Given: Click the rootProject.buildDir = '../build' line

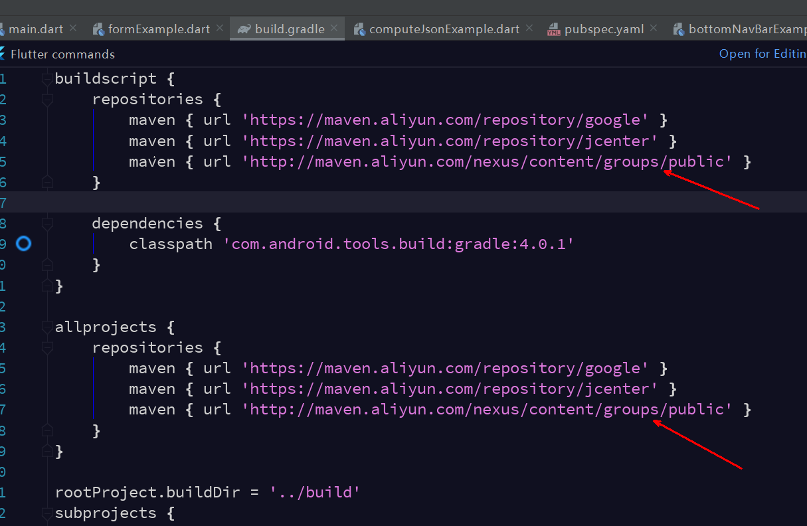Looking at the screenshot, I should pos(208,493).
